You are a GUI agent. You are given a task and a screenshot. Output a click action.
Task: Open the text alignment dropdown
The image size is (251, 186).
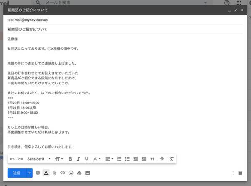coord(109,159)
